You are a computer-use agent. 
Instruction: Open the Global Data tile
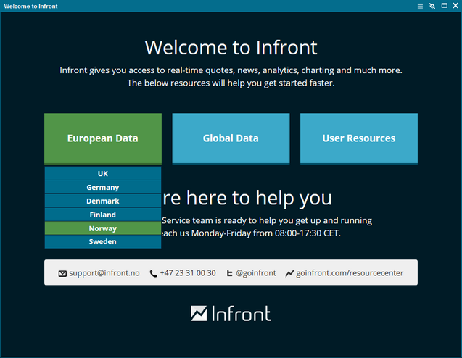coord(231,138)
